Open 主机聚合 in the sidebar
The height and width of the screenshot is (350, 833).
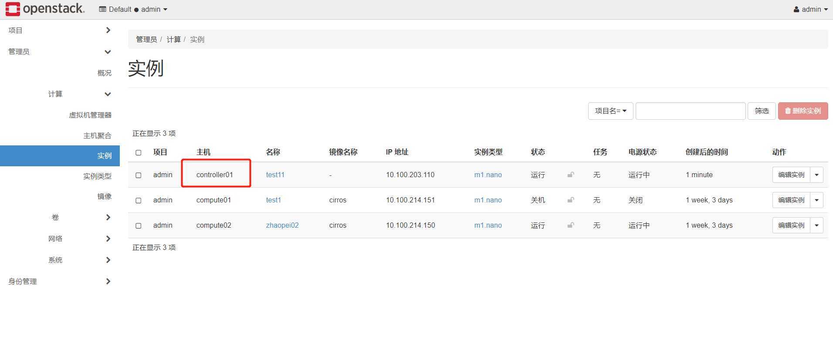click(x=98, y=136)
